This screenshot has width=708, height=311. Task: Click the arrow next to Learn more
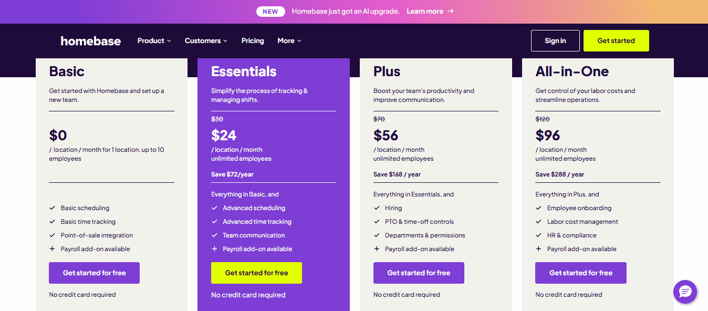[451, 11]
